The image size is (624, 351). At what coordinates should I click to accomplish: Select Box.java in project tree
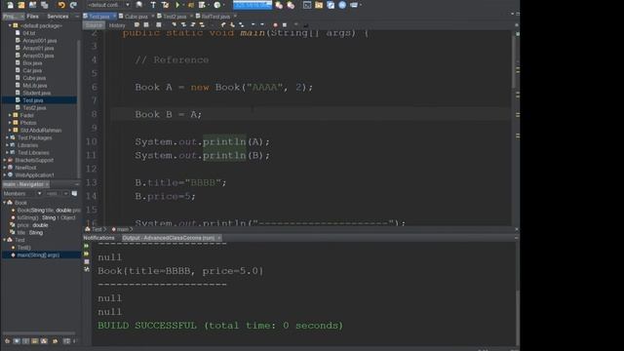tap(32, 62)
